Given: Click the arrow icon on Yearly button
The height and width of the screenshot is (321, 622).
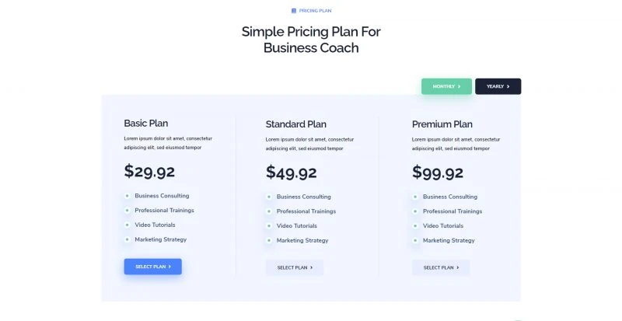Looking at the screenshot, I should [x=508, y=86].
